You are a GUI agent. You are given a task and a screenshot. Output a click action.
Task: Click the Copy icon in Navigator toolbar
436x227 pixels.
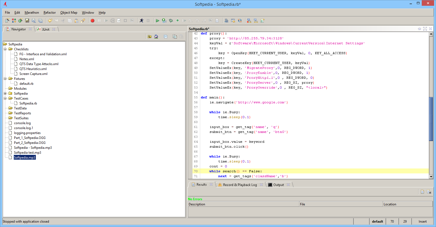pyautogui.click(x=175, y=37)
